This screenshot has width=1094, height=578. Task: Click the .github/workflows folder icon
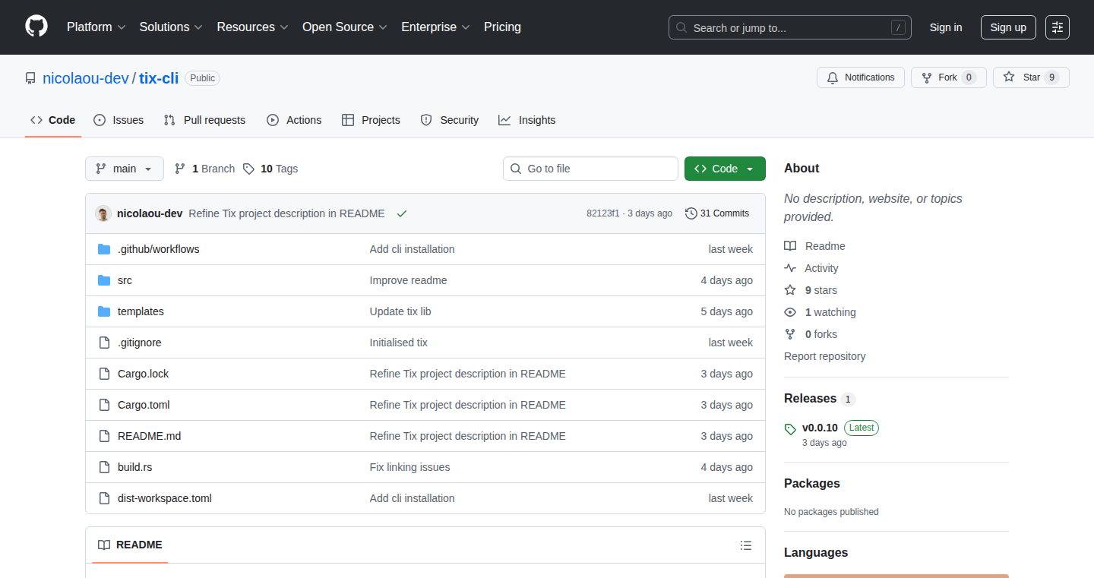point(104,249)
